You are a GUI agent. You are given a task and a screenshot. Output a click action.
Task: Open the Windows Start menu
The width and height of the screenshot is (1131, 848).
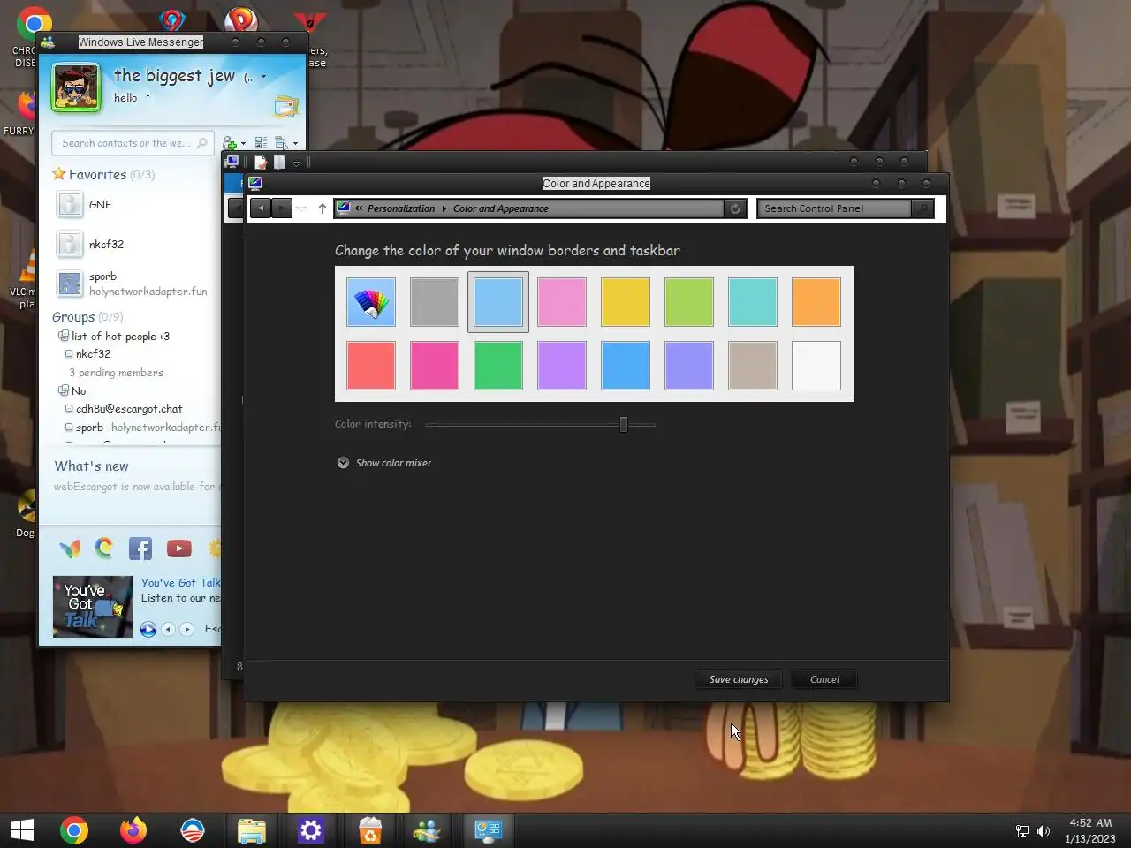(x=21, y=830)
